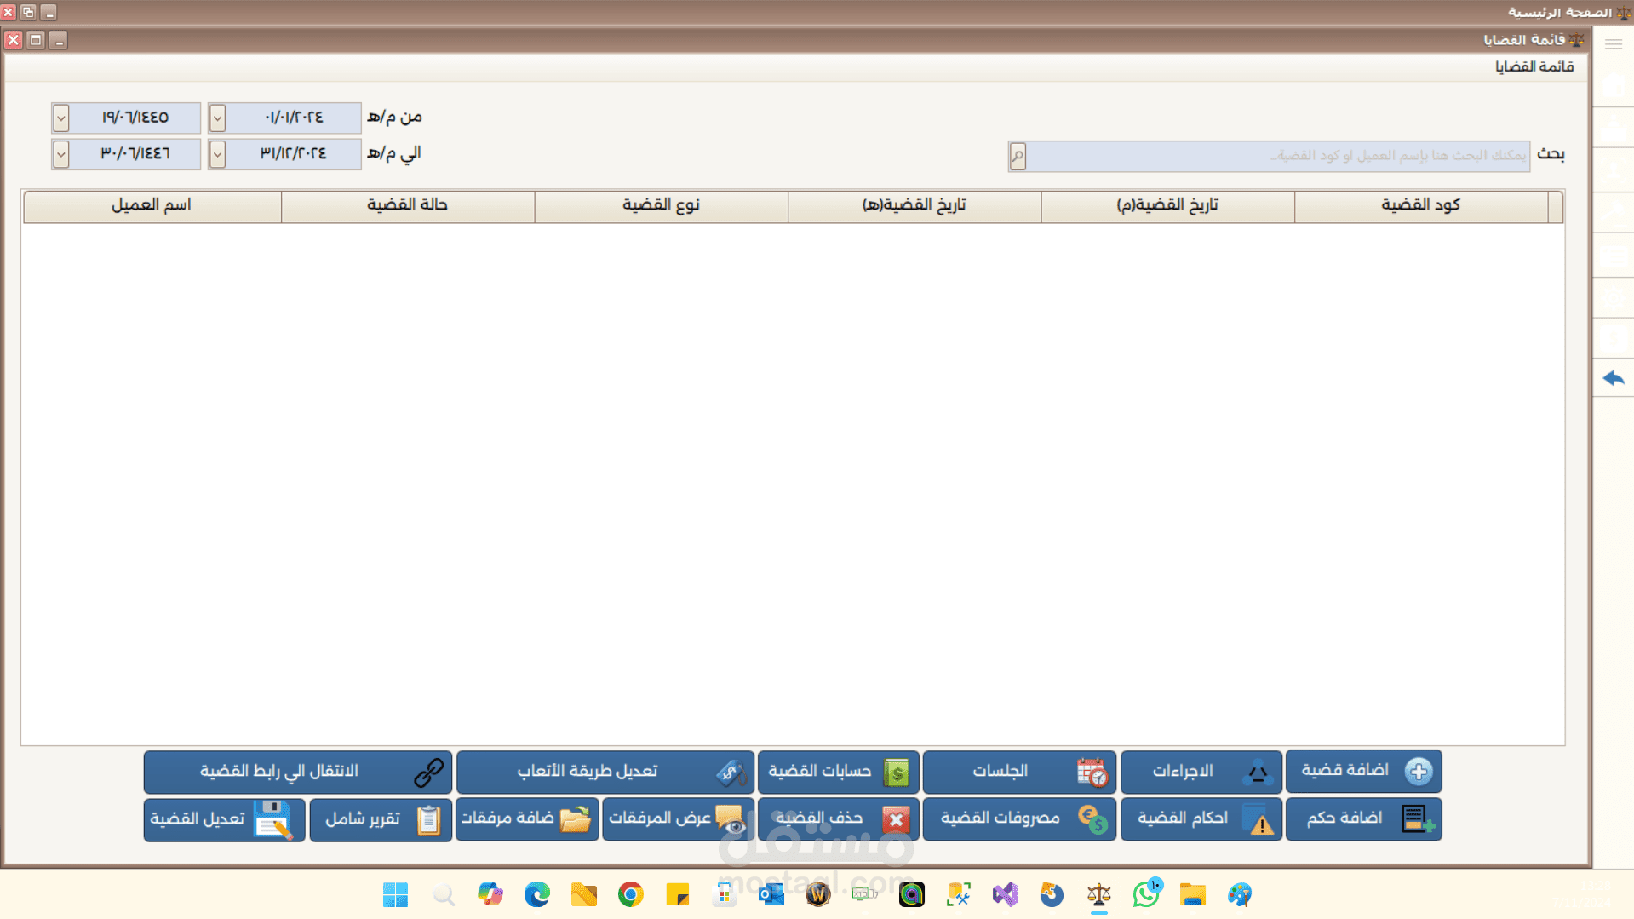Sort by حالة القضية column header

tap(408, 206)
